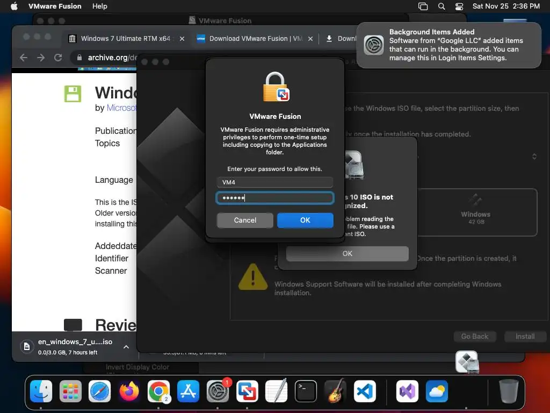Click the en_windows_7_u....iso download item
This screenshot has width=550, height=413.
[75, 347]
